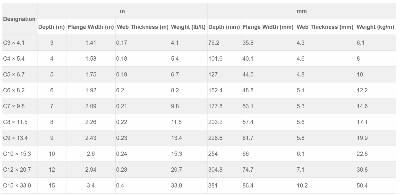Select the Depth (in) column header

click(52, 27)
